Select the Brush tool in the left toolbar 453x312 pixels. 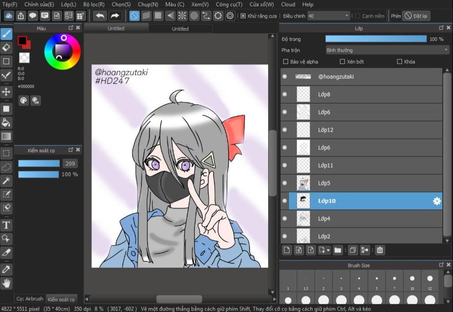6,34
